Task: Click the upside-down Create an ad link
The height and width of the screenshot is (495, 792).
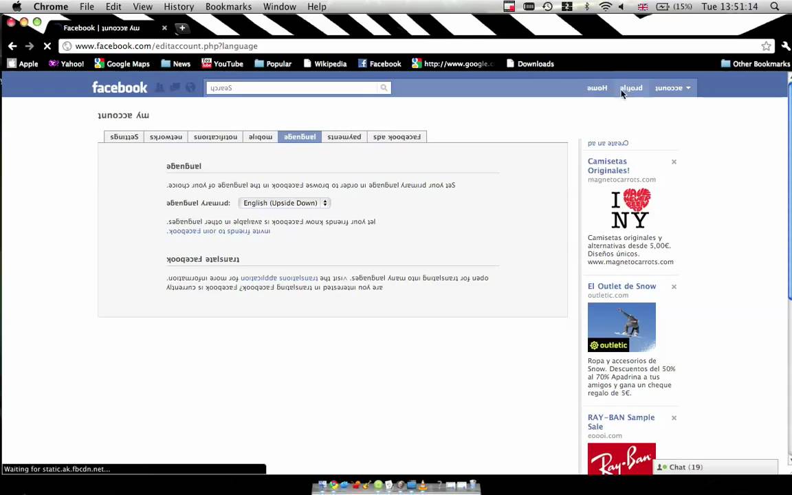Action: (x=608, y=143)
